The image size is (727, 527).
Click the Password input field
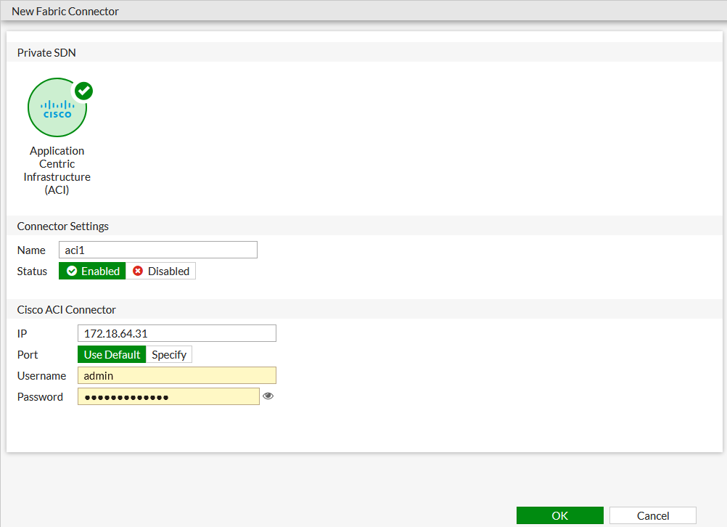[169, 396]
